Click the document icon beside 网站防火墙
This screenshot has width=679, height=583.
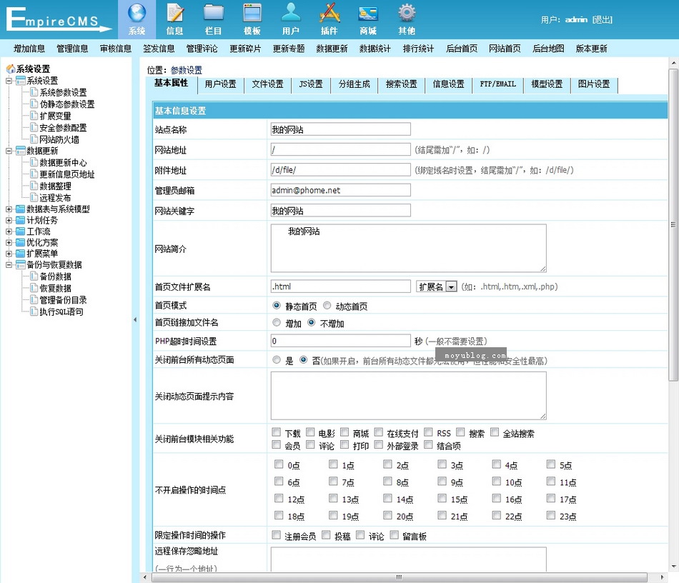pos(34,139)
